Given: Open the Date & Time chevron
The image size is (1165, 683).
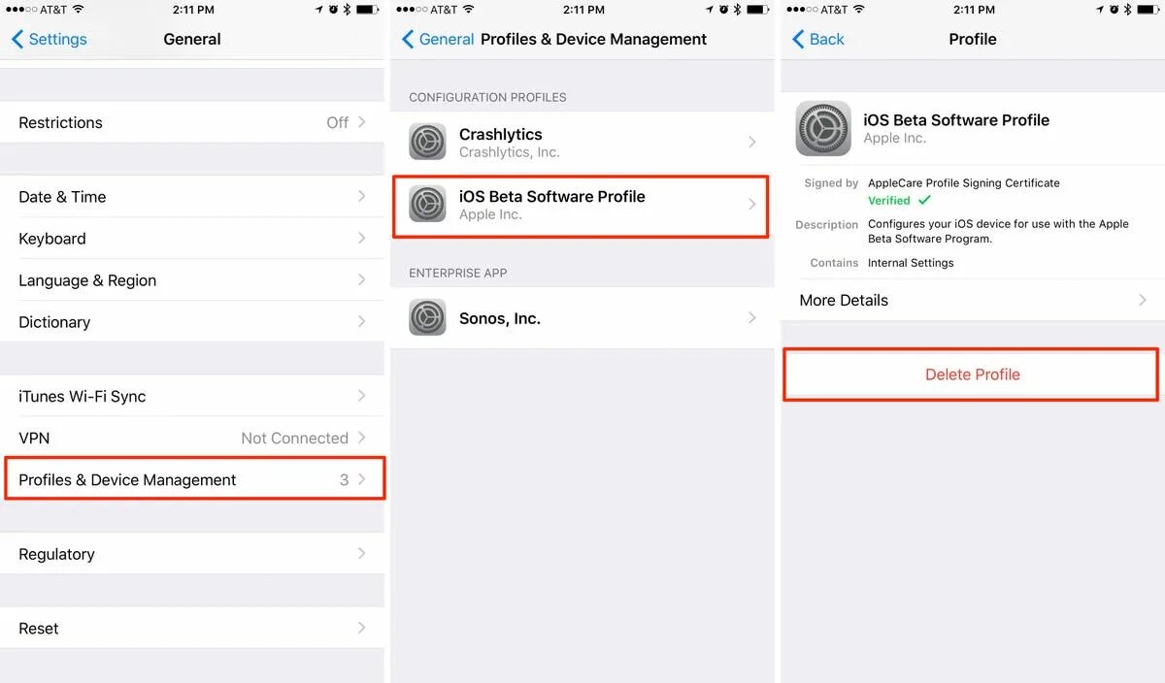Looking at the screenshot, I should point(362,196).
